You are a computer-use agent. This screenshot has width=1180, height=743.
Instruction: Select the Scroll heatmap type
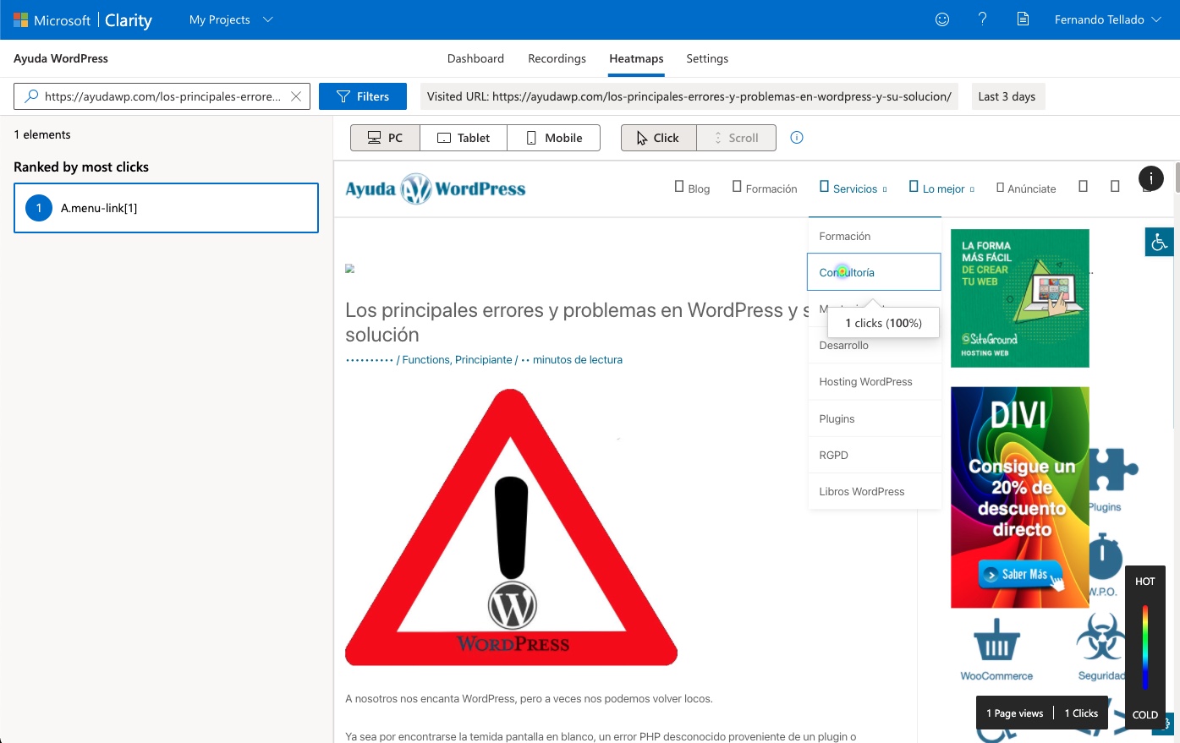736,138
